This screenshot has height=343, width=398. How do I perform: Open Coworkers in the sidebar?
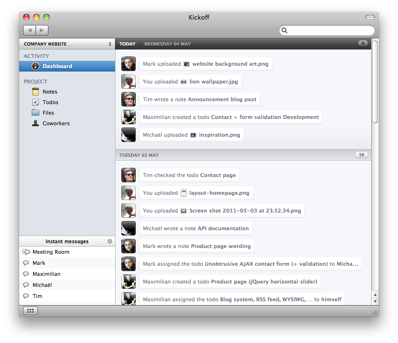67,123
